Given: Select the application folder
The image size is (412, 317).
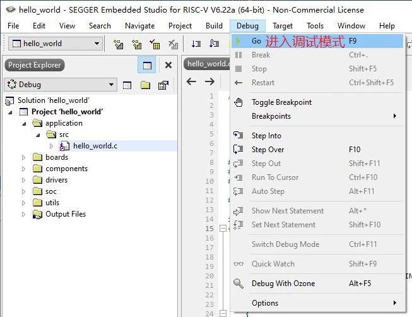Looking at the screenshot, I should click(x=64, y=123).
